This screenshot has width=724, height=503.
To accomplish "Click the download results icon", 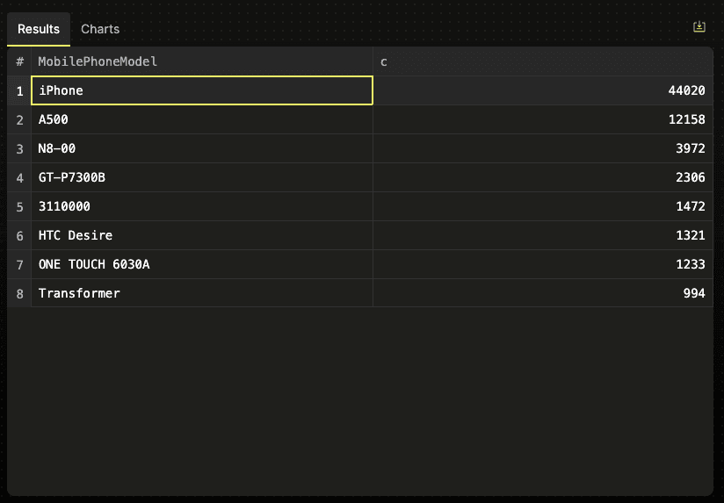I will tap(699, 27).
